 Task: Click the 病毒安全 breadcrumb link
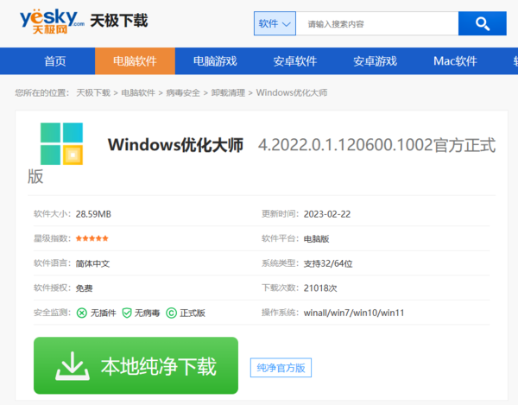pyautogui.click(x=184, y=92)
